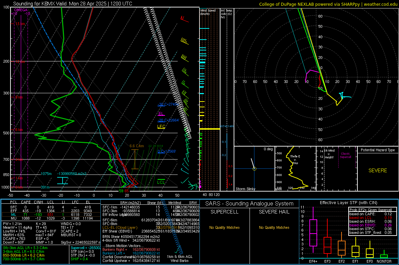The image size is (399, 265).
Task: Click No Quality Matches under SUPERCELL
Action: coord(225,227)
